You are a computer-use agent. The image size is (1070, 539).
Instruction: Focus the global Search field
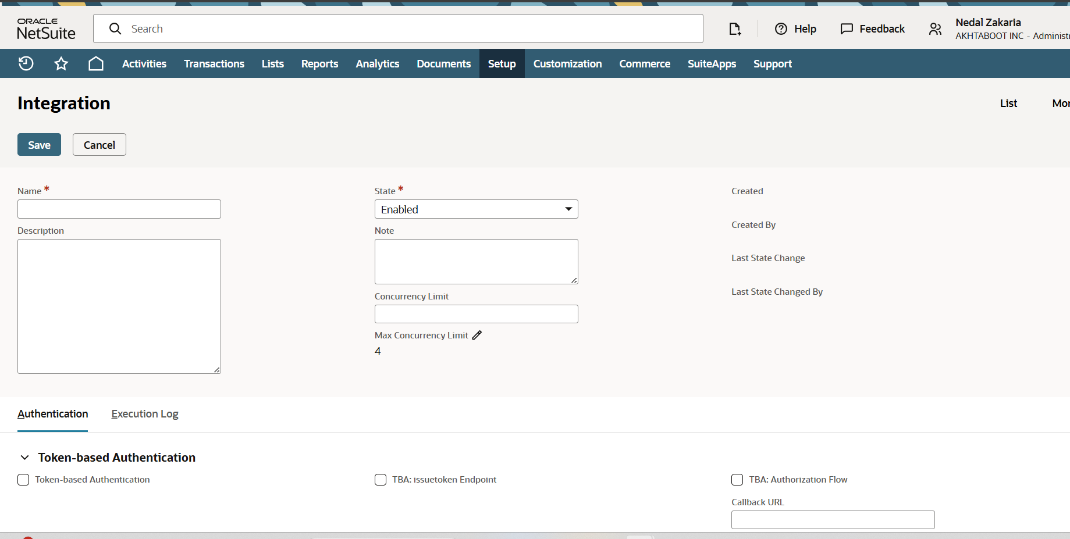[x=398, y=28]
